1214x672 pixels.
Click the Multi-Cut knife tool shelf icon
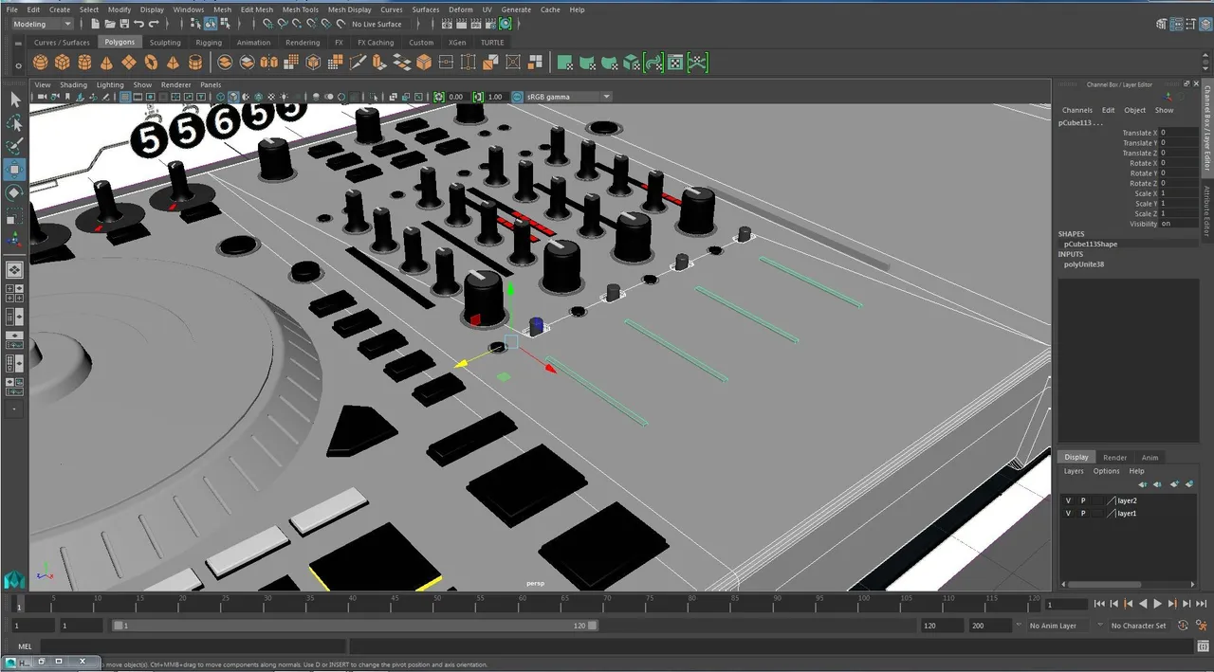coord(358,63)
